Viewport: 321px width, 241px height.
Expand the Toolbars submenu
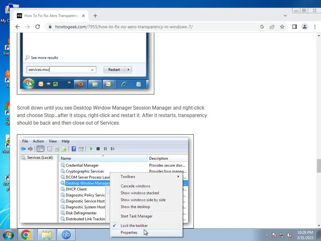(146, 177)
